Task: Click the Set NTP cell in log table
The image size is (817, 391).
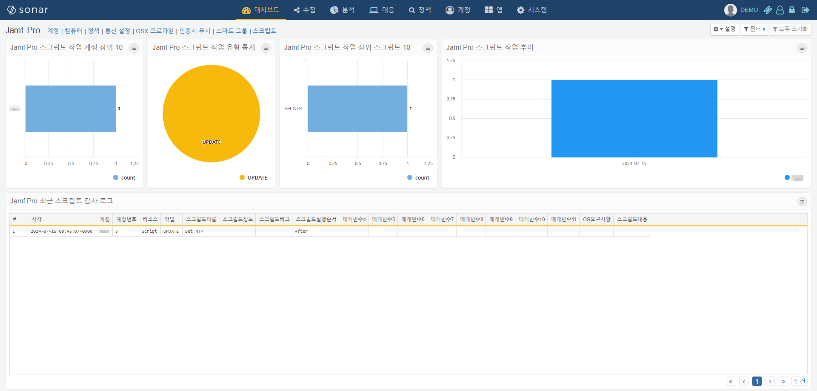Action: [200, 231]
